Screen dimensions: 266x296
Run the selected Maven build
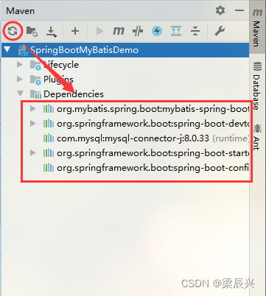(x=99, y=31)
